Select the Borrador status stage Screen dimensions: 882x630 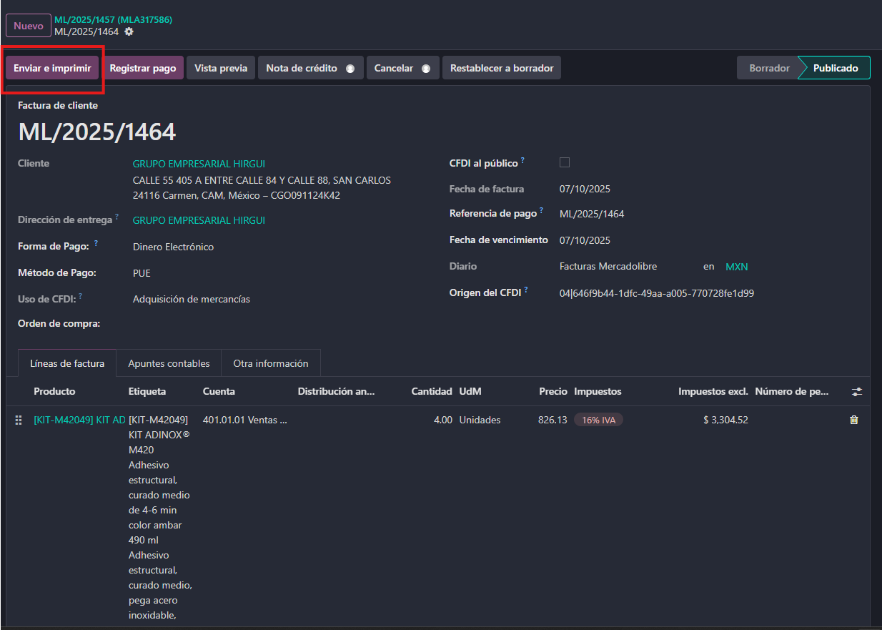tap(769, 68)
